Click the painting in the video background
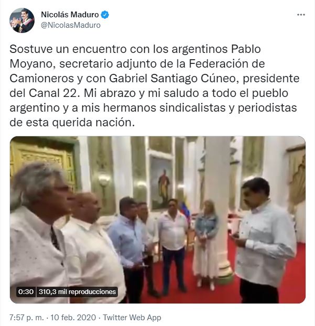 pyautogui.click(x=161, y=182)
